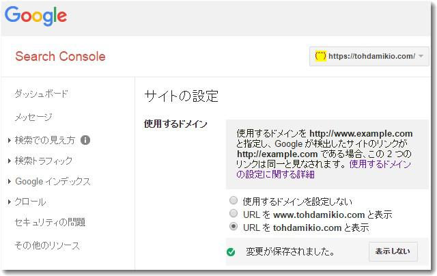Image resolution: width=437 pixels, height=276 pixels.
Task: Open ダッシュボード in the sidebar
Action: 41,94
